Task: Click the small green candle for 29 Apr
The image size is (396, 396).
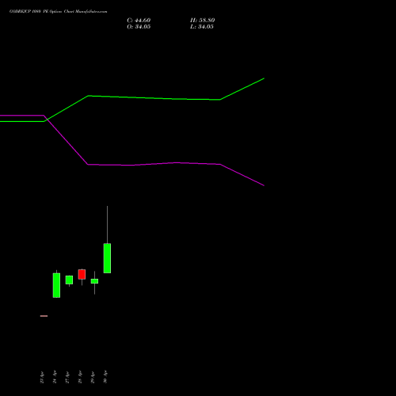Action: coord(94,281)
